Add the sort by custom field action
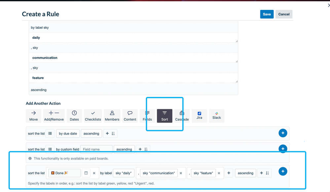The height and width of the screenshot is (192, 330). tap(283, 149)
